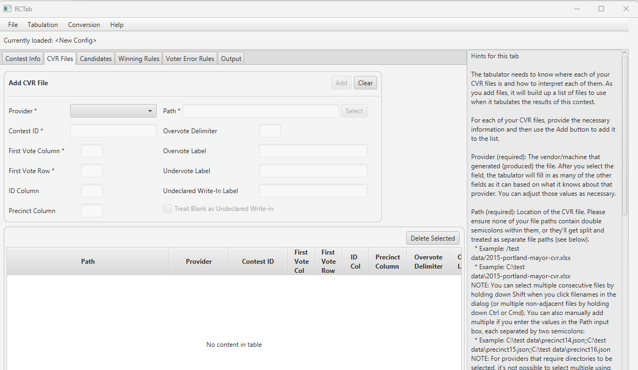This screenshot has height=370, width=638.
Task: Click the 'Currently loaded: <New Config>' text
Action: click(x=50, y=40)
